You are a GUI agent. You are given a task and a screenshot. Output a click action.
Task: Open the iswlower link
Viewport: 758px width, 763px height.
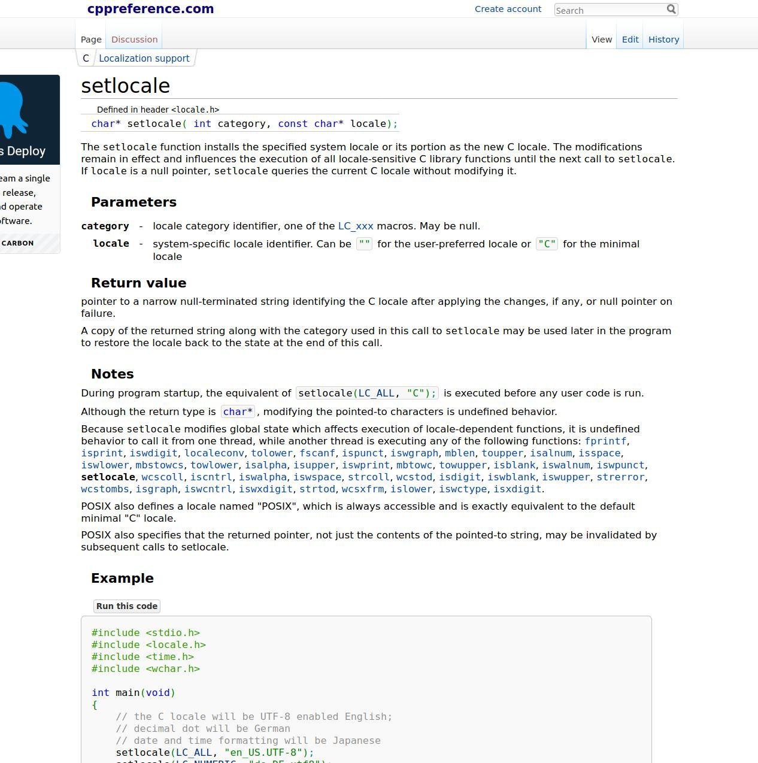(105, 465)
